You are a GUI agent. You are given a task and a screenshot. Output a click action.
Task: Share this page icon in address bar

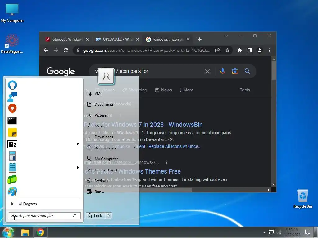(217, 50)
